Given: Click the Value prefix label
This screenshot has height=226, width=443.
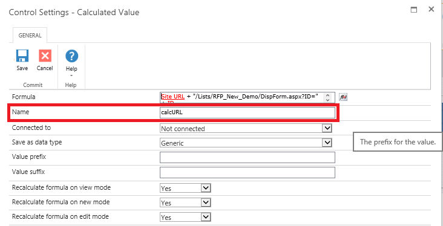Looking at the screenshot, I should click(29, 157).
